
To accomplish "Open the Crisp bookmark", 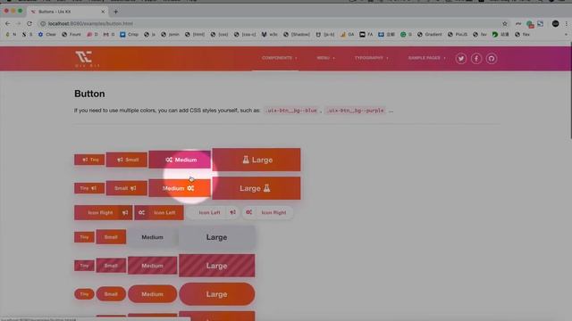I will [x=129, y=35].
